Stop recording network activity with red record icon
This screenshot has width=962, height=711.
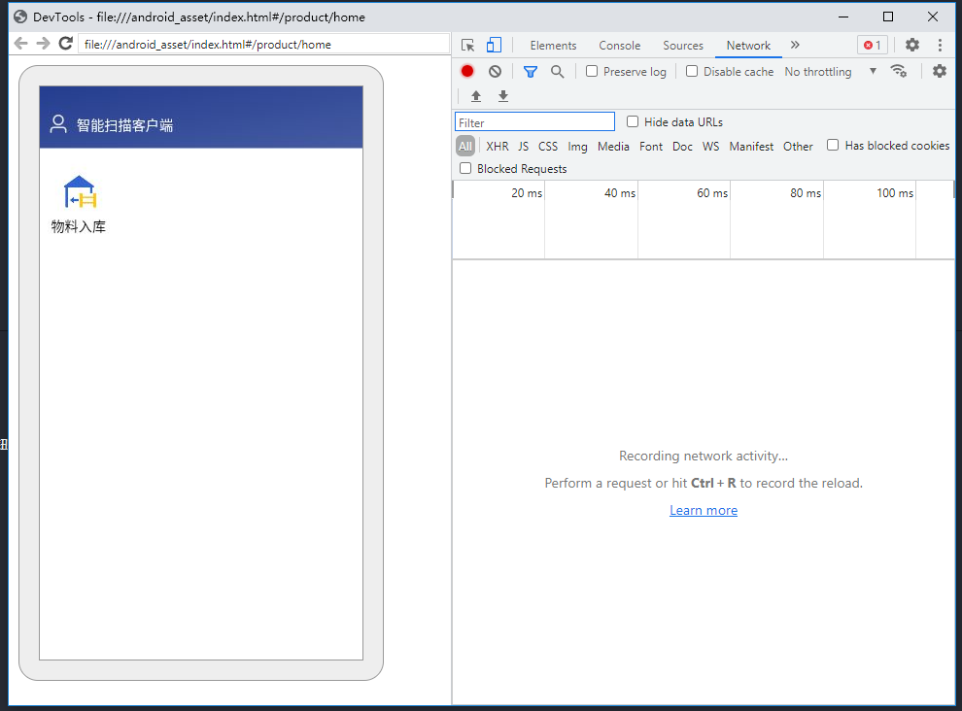click(x=466, y=71)
